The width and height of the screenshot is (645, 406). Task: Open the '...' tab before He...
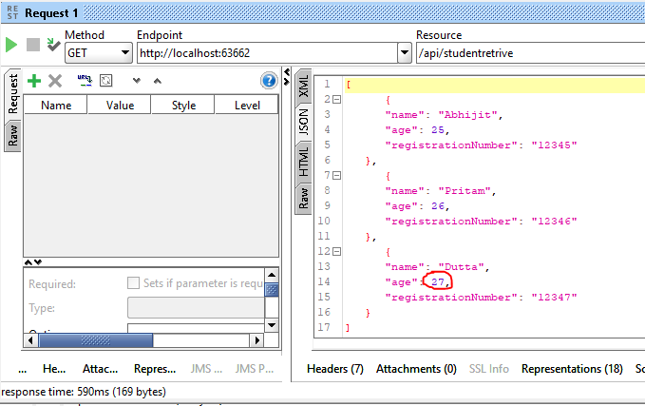click(x=23, y=369)
